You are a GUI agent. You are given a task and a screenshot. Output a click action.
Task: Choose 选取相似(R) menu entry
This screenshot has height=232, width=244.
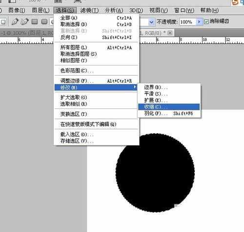(x=96, y=104)
